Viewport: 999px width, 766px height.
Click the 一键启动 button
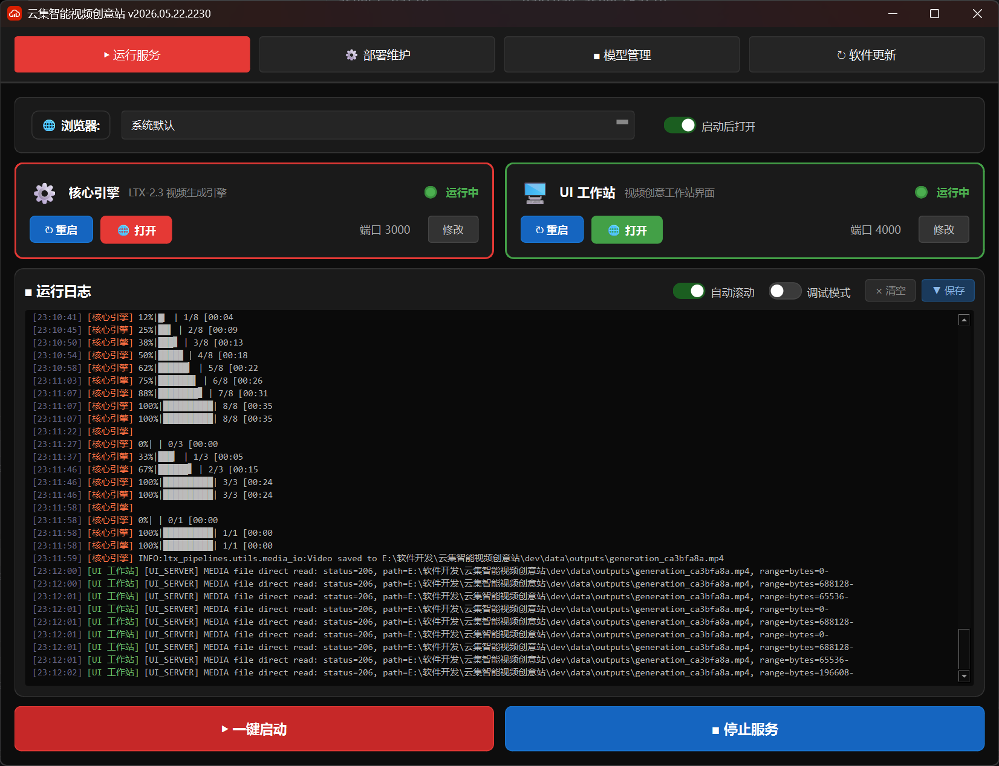click(254, 729)
